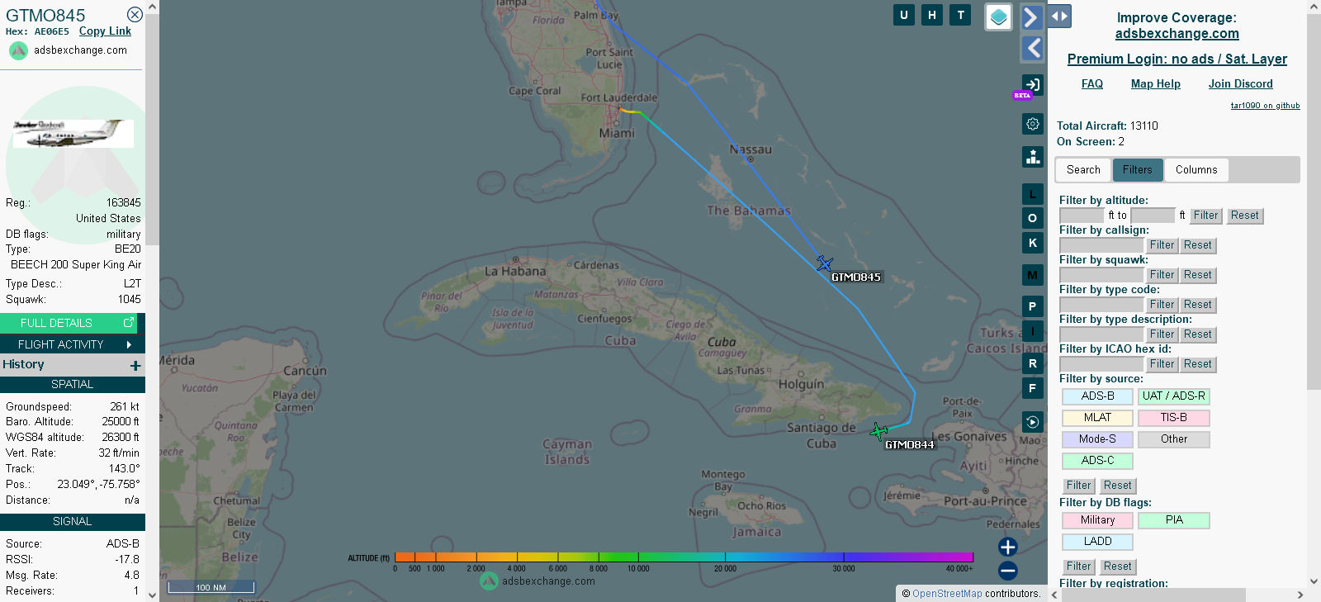This screenshot has height=602, width=1321.
Task: Click the King Air aircraft photo thumbnail
Action: (73, 134)
